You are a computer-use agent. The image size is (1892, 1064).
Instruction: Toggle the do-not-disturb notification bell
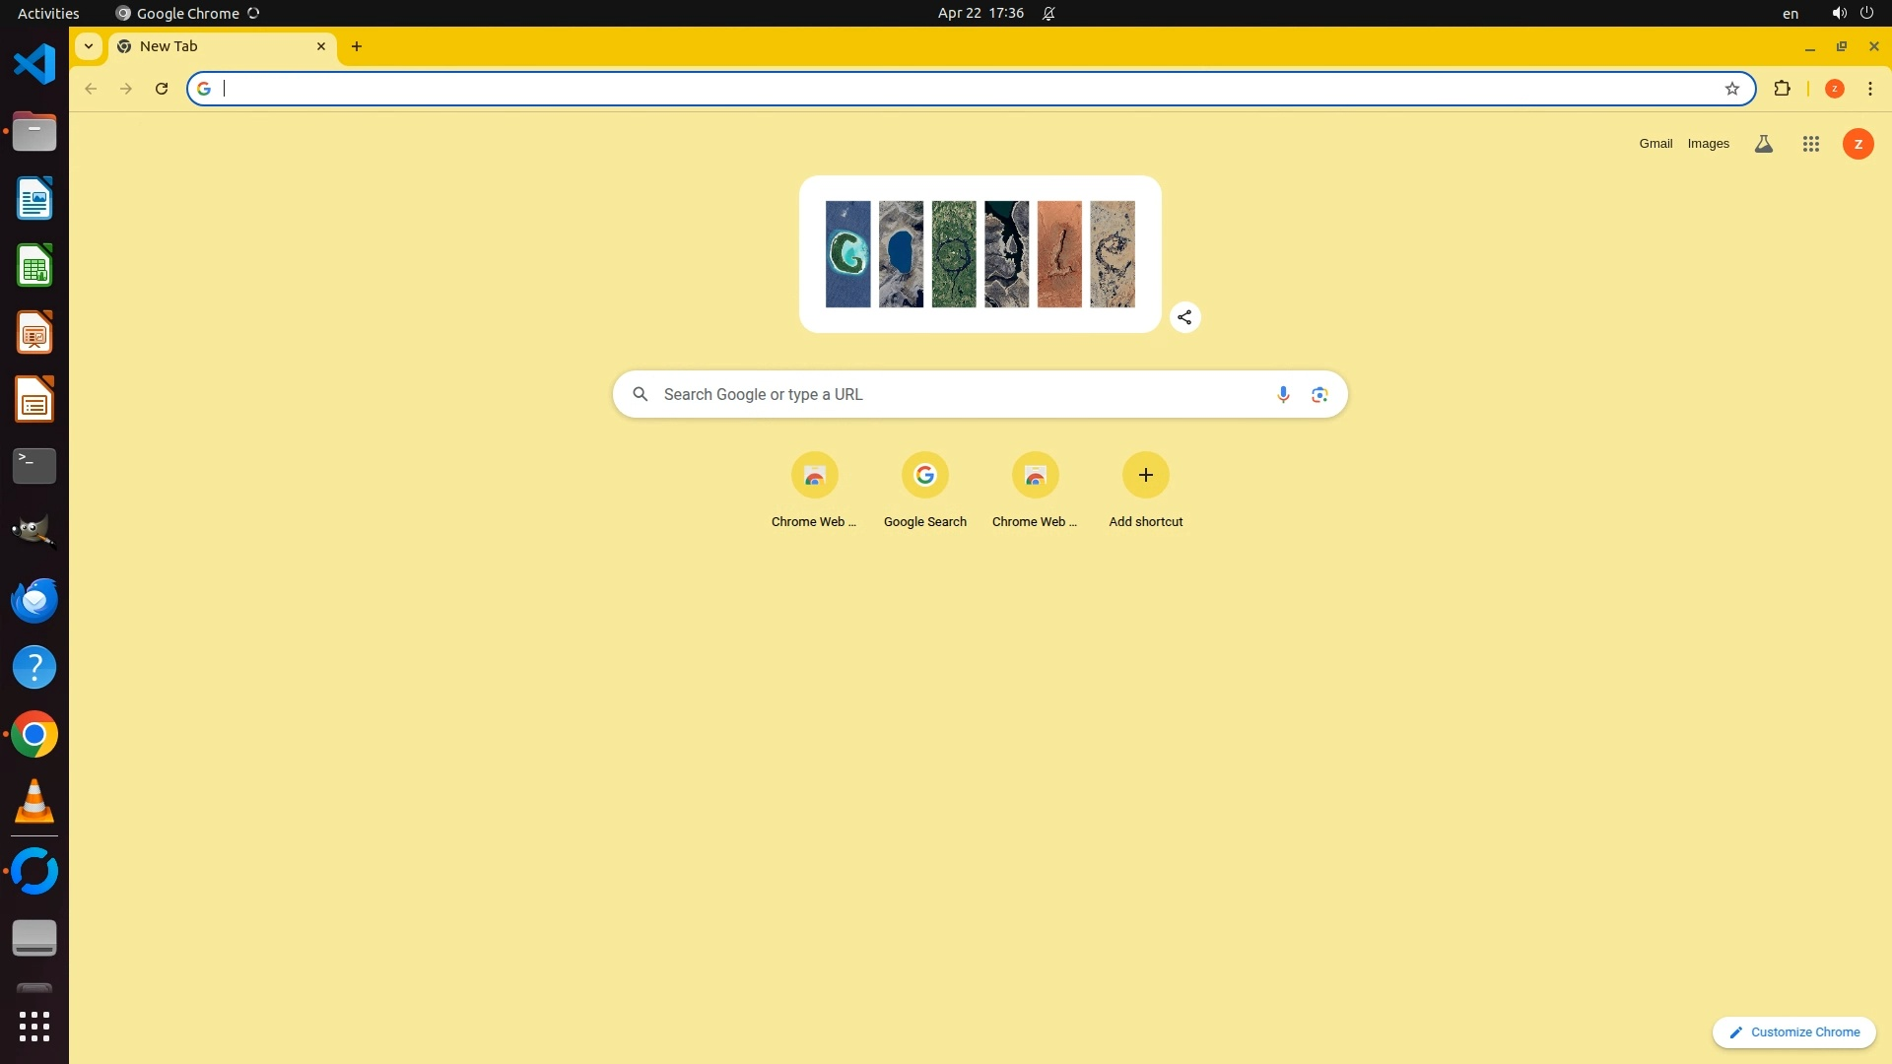1048,14
